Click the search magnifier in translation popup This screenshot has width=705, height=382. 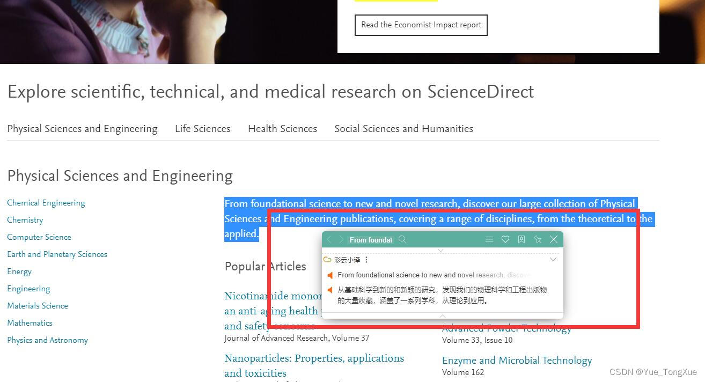[x=402, y=239]
